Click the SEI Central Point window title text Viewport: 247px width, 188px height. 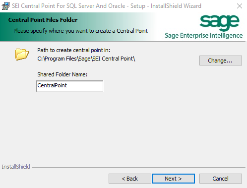pos(107,6)
